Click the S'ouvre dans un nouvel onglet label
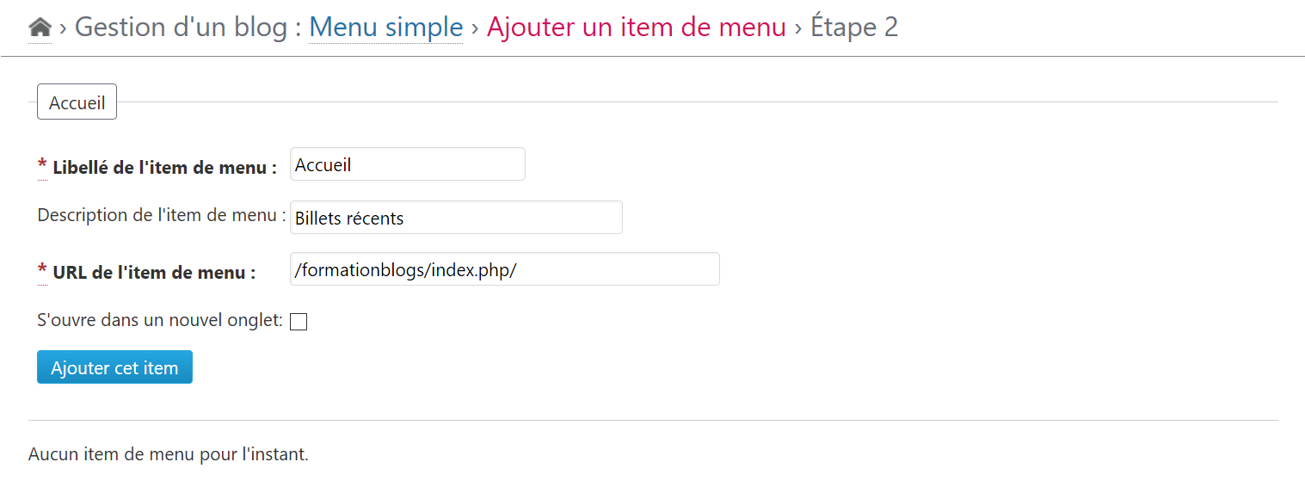Image resolution: width=1305 pixels, height=493 pixels. 160,321
